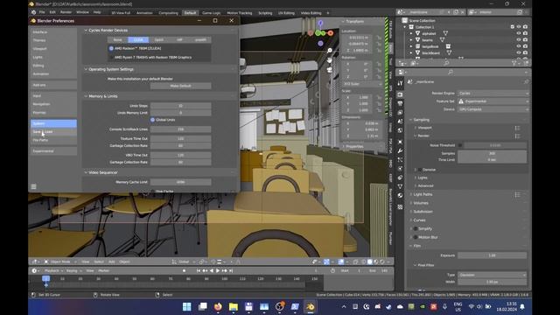
Task: Click the Undo Steps field
Action: (181, 106)
